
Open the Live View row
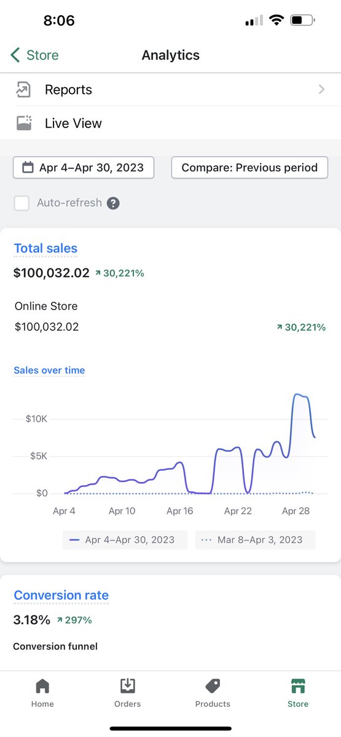click(x=170, y=123)
